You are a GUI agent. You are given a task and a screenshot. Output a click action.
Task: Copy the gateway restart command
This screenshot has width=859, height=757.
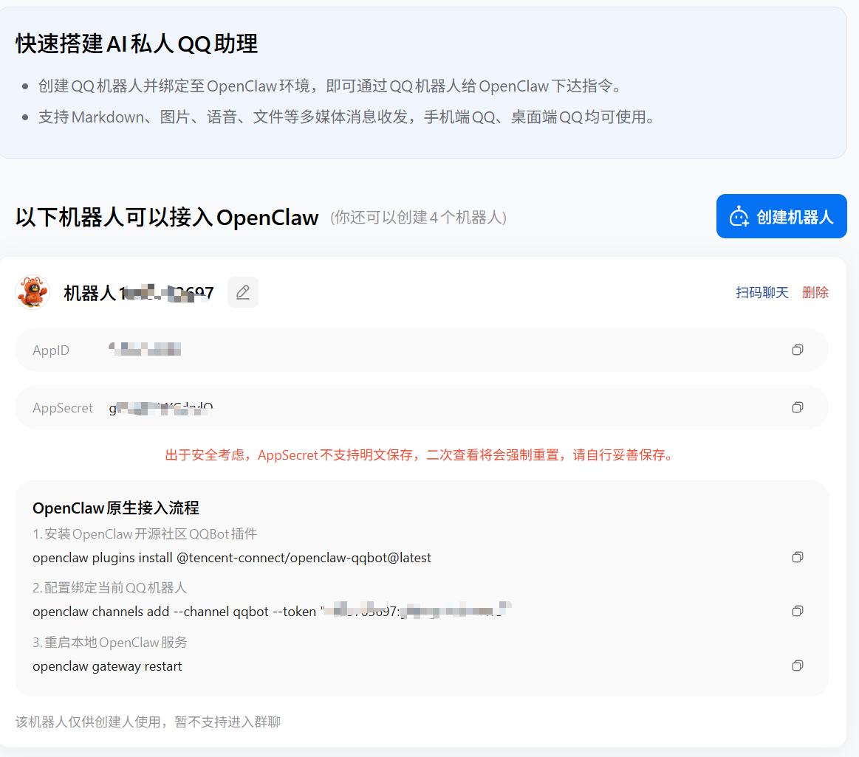click(x=798, y=666)
